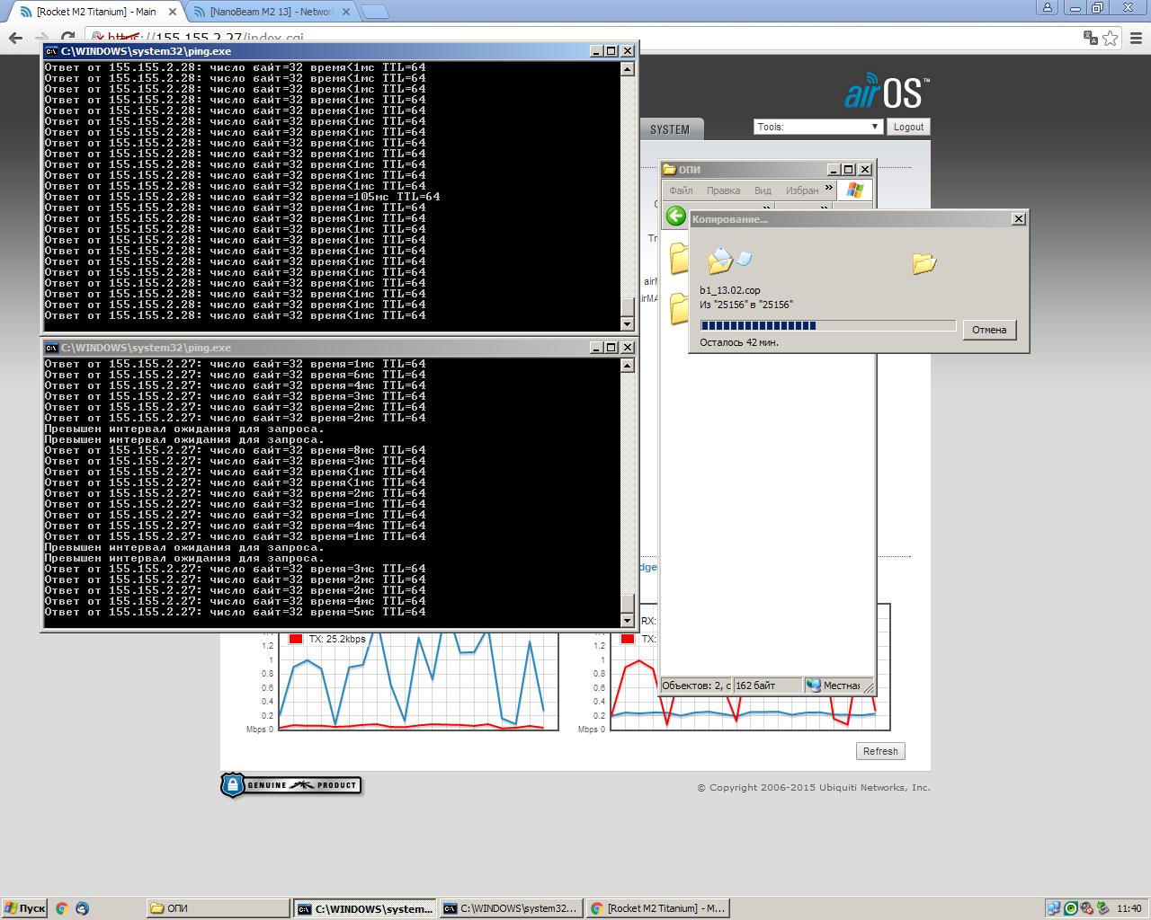Click Genuine Product badge
1151x920 pixels.
point(291,785)
